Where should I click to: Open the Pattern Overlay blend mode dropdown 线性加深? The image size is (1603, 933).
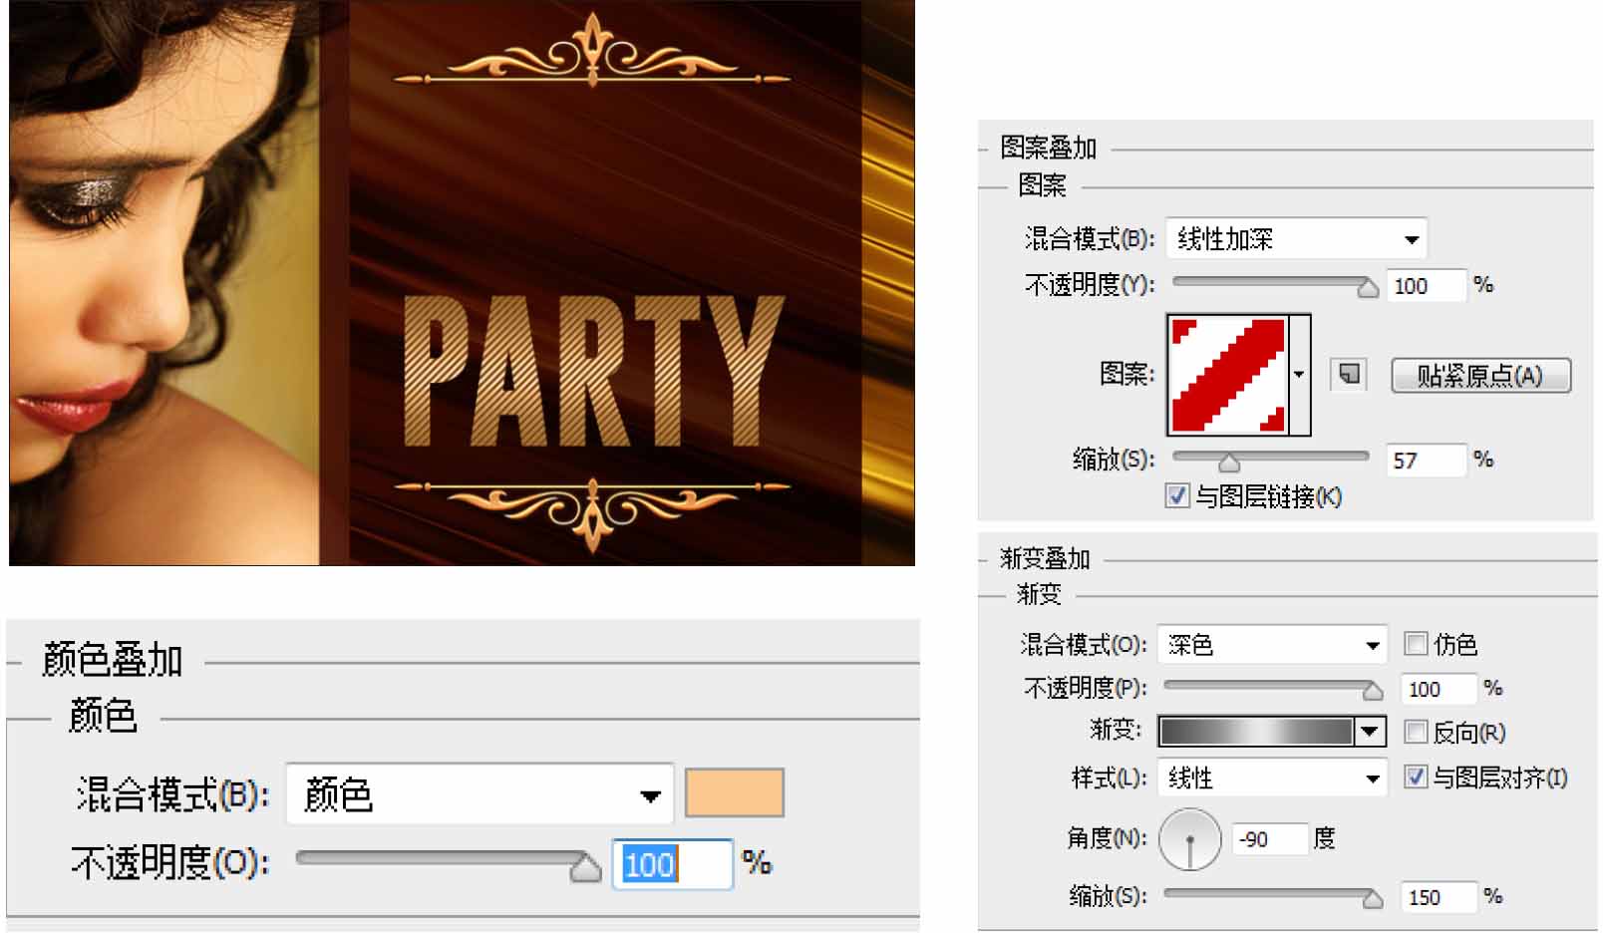1296,239
